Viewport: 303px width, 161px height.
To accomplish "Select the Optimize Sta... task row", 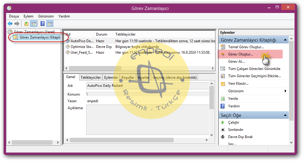I will click(140, 46).
